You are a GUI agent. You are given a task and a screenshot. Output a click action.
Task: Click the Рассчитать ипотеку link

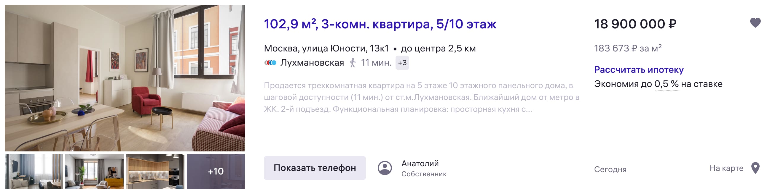pos(639,69)
